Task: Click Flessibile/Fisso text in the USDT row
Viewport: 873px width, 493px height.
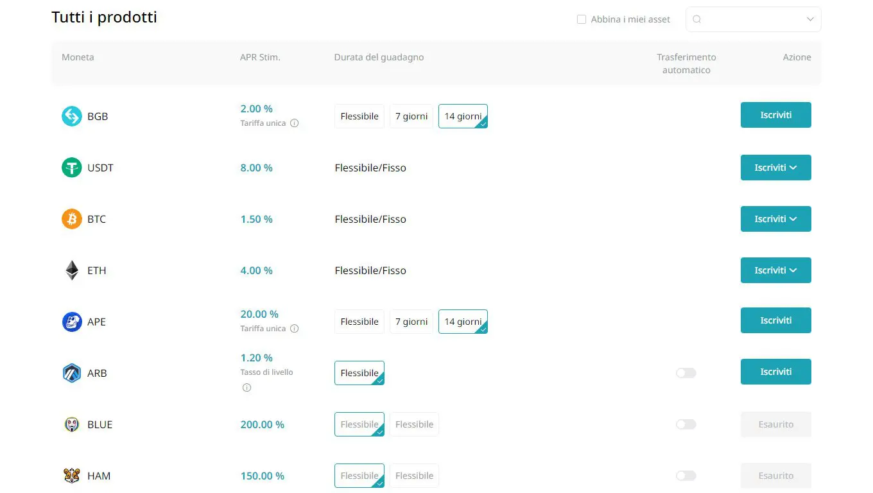Action: pyautogui.click(x=370, y=168)
